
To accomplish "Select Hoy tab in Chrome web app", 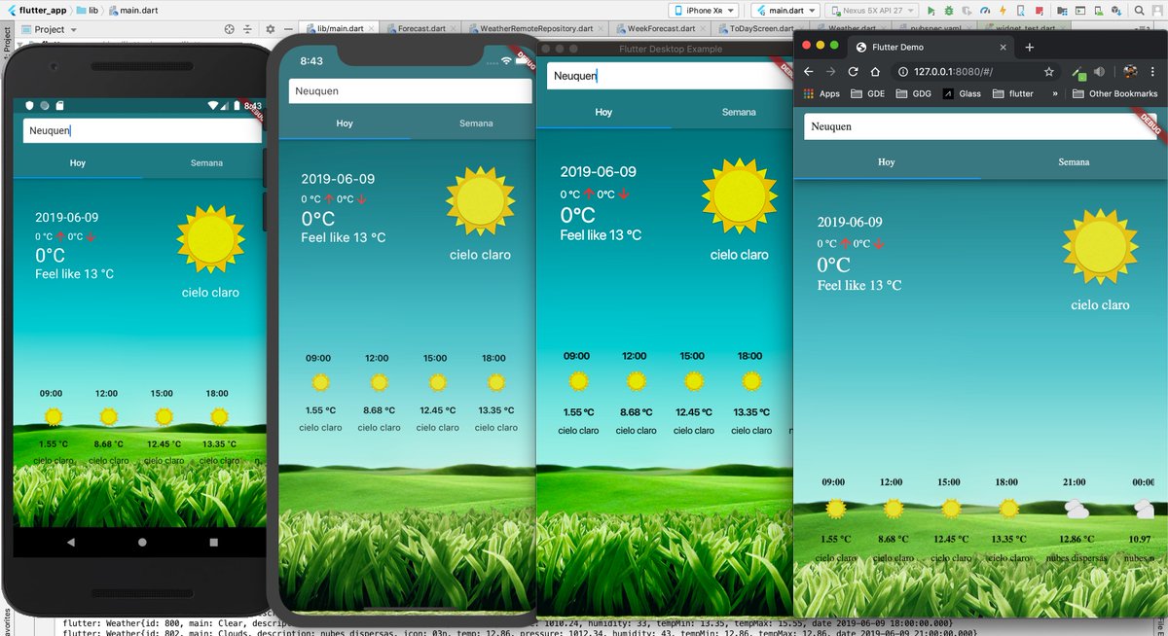I will pos(887,162).
